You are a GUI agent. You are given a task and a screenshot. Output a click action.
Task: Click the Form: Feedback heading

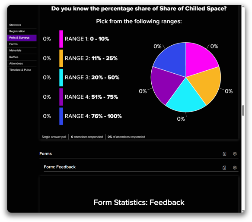click(x=60, y=167)
